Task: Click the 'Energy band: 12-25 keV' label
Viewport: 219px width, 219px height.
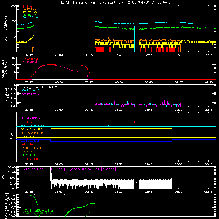Action: pyautogui.click(x=40, y=87)
